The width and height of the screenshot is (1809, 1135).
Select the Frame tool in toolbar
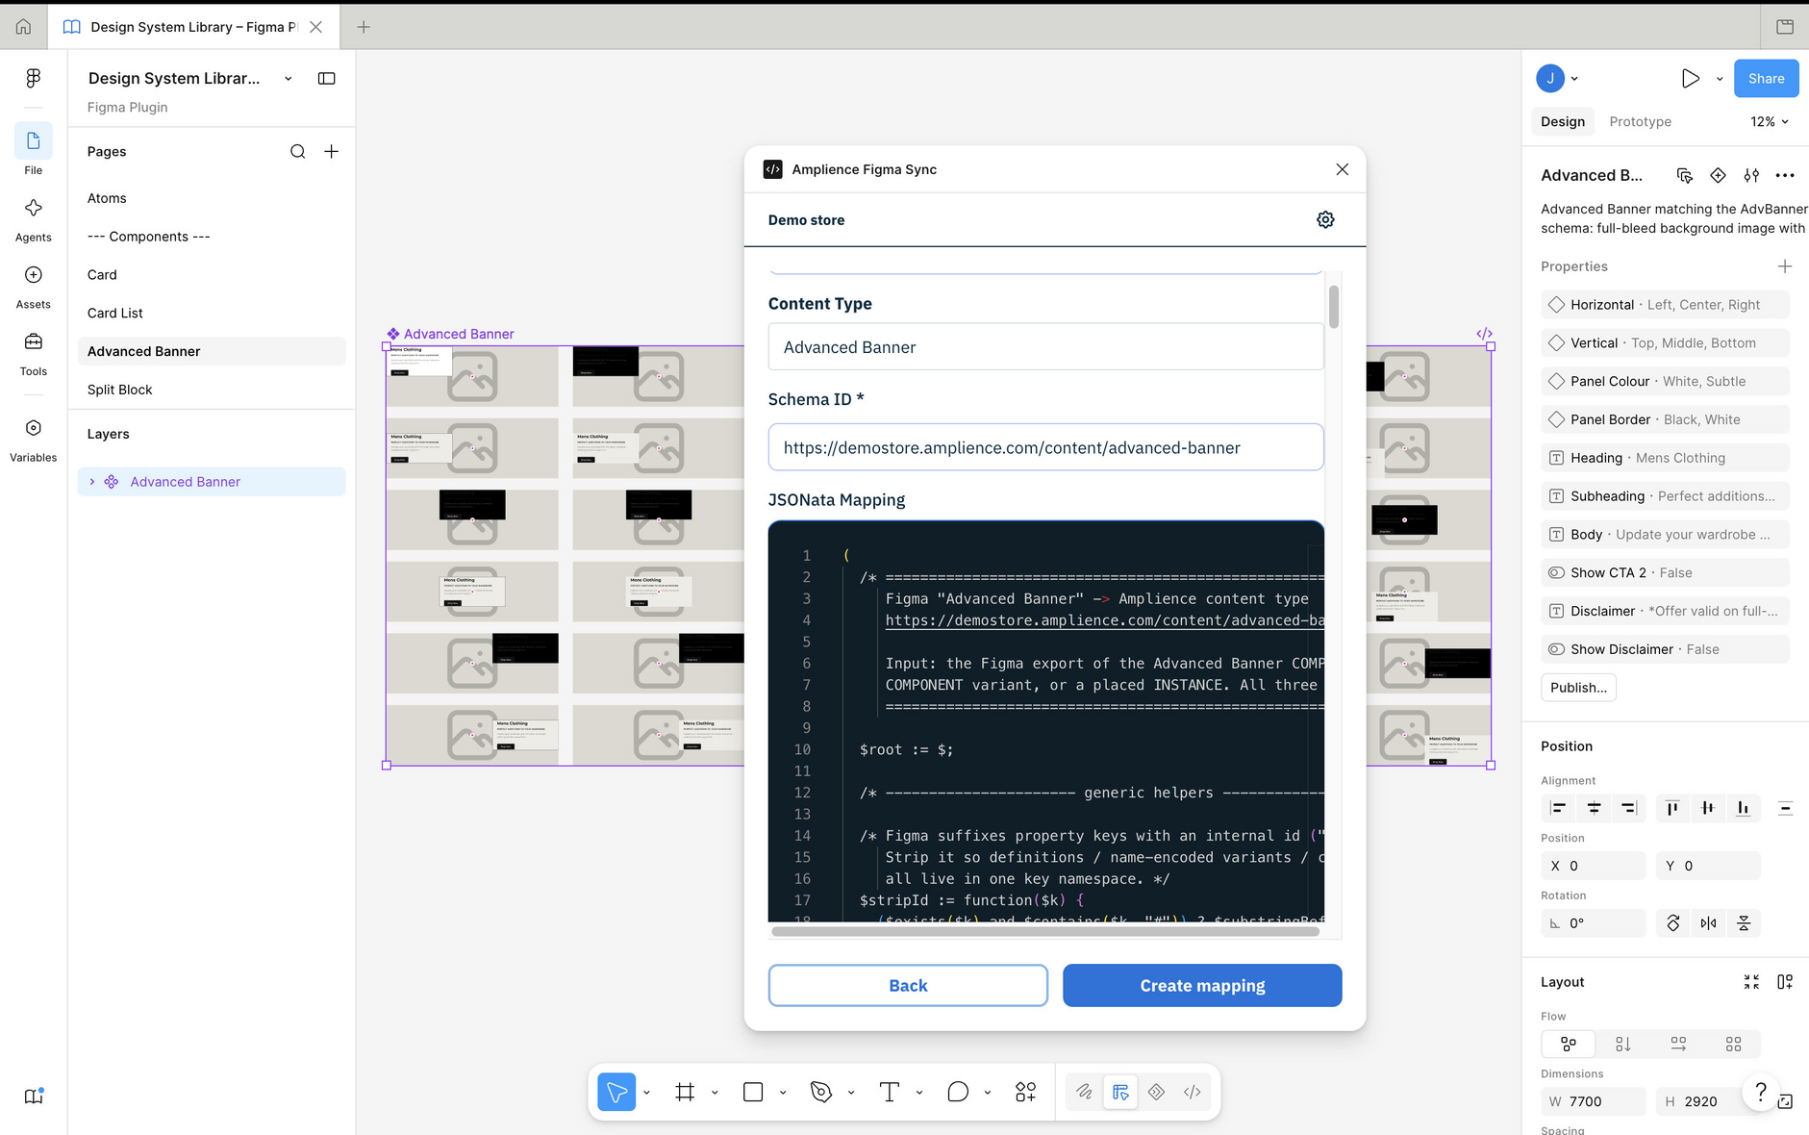point(685,1092)
